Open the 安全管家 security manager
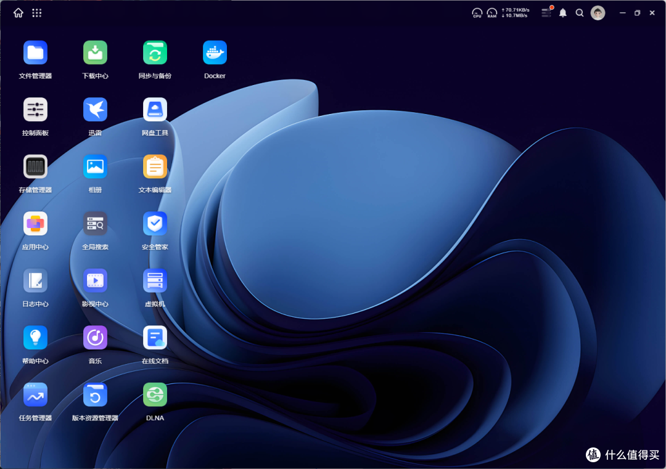The height and width of the screenshot is (469, 666). click(155, 224)
